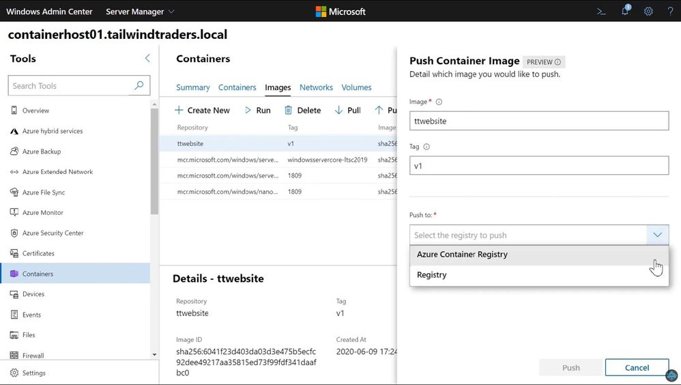Click the search magnifier in Search Tools
The image size is (681, 385).
point(139,85)
